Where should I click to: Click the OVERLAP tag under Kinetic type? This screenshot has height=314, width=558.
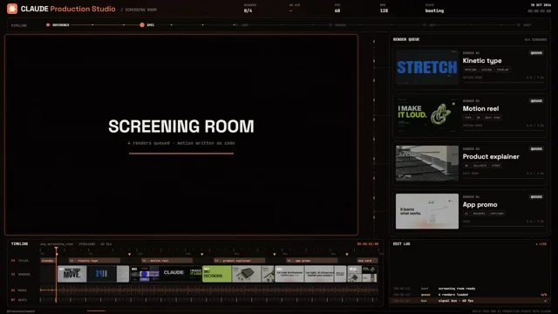tap(502, 70)
